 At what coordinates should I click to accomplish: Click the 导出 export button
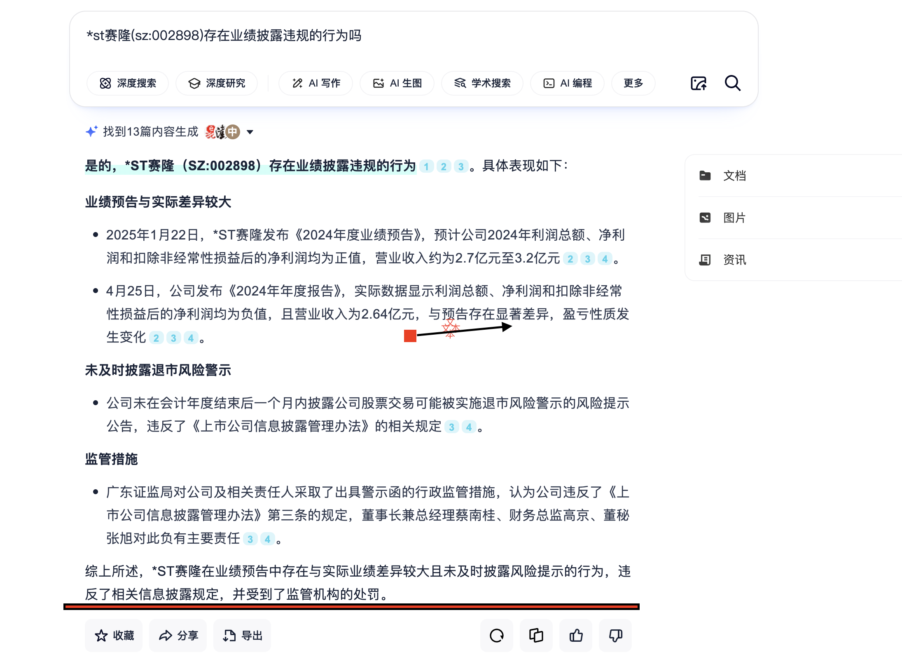click(242, 636)
